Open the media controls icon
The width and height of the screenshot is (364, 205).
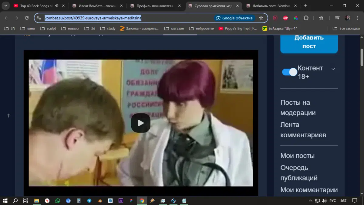(337, 18)
